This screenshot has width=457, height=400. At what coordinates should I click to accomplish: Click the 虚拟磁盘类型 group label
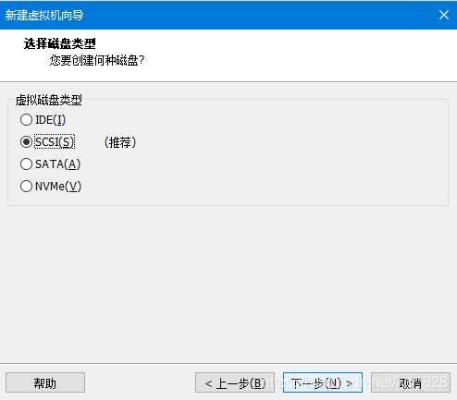[49, 100]
